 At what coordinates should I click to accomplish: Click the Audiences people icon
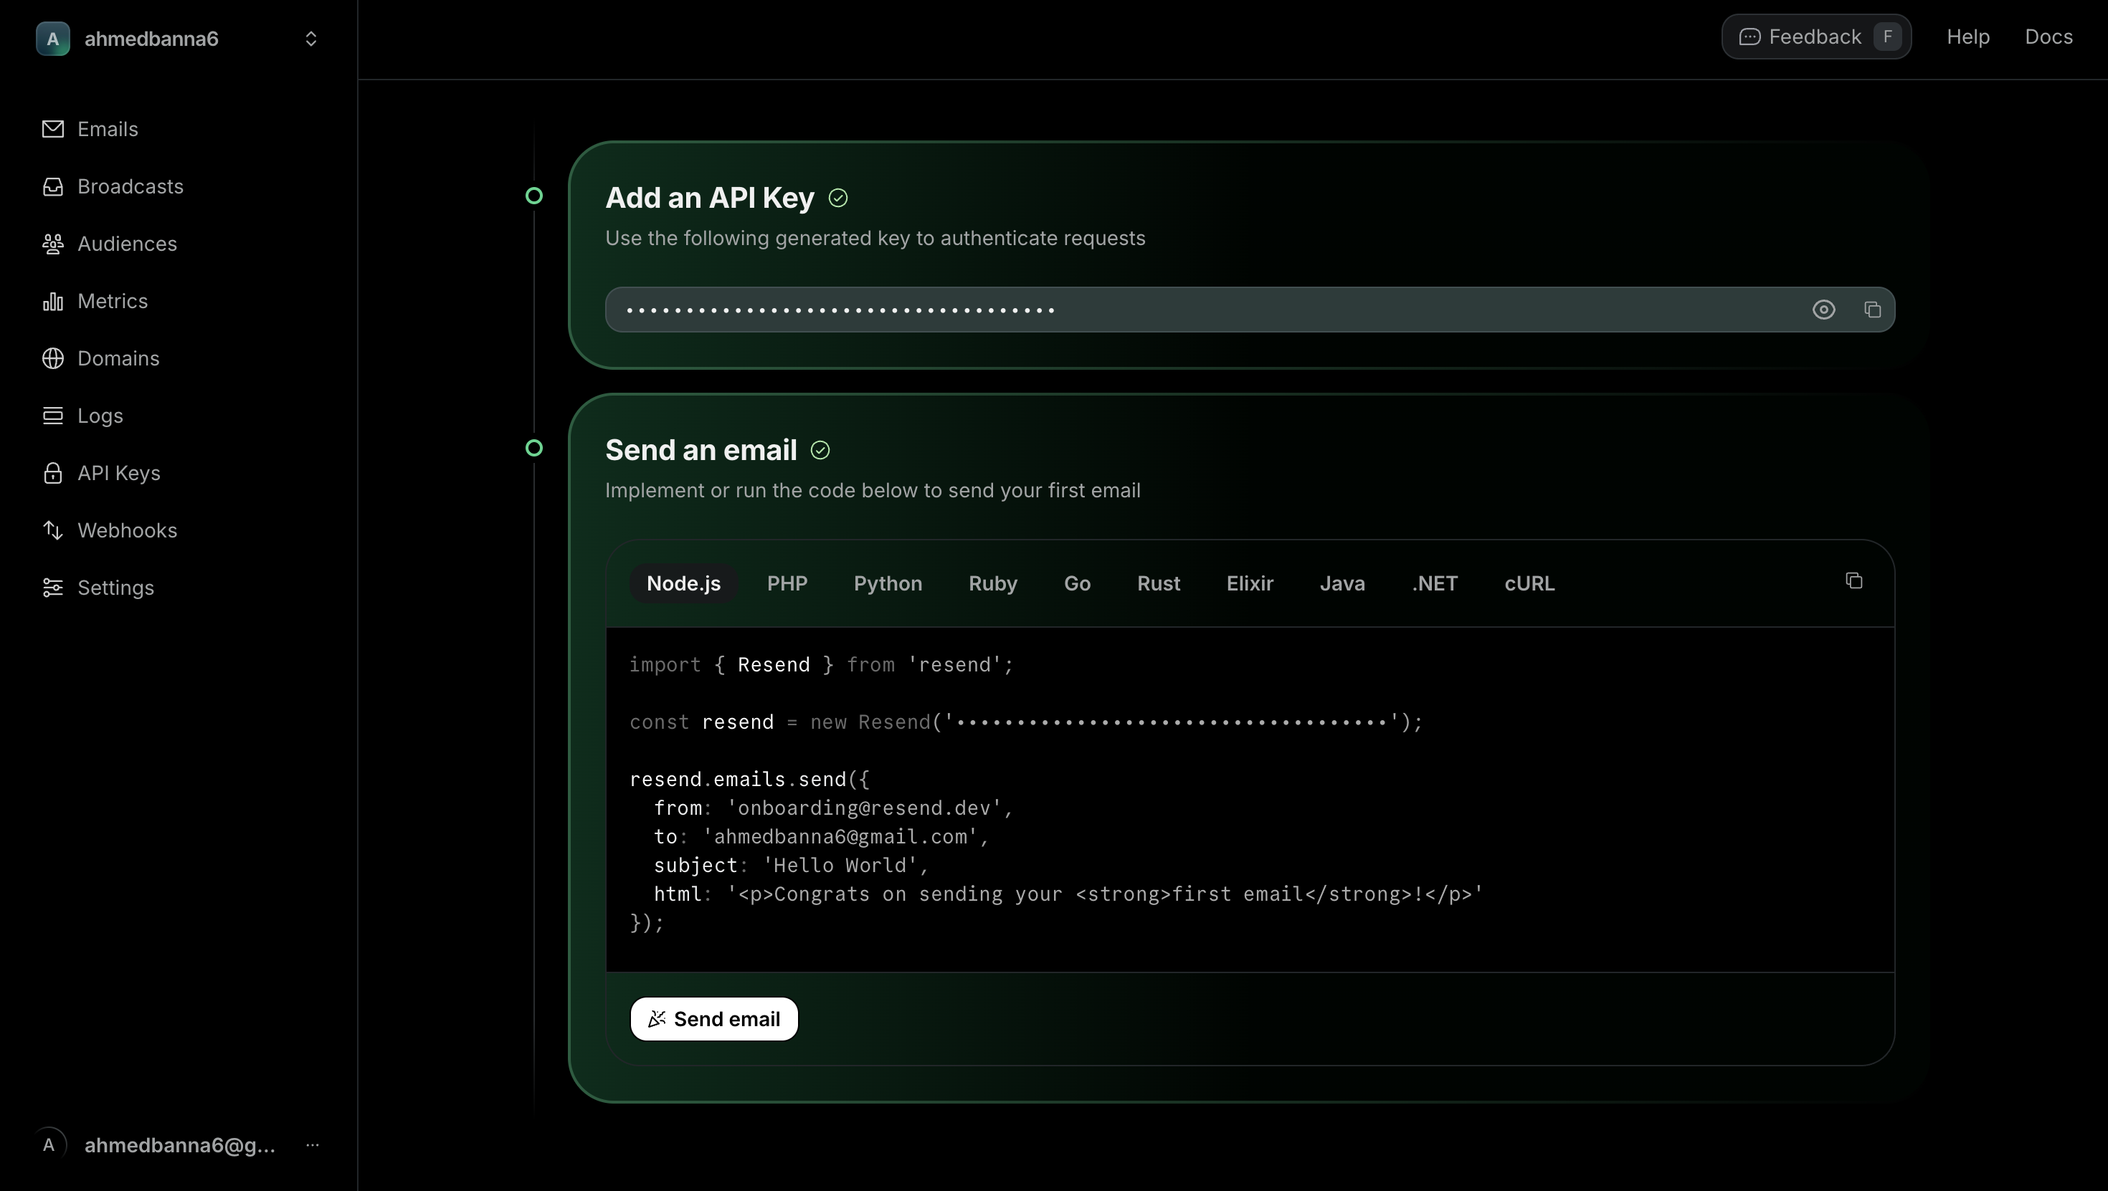coord(53,244)
